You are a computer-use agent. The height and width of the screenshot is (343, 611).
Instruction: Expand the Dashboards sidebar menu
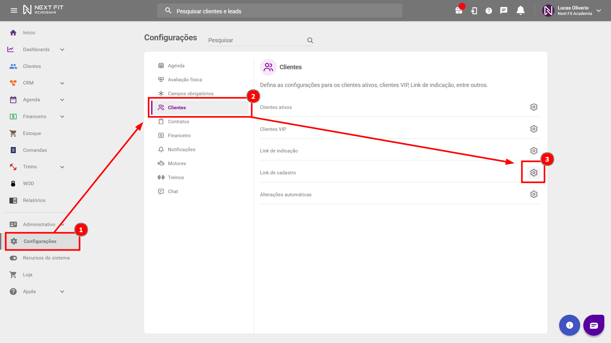tap(36, 50)
